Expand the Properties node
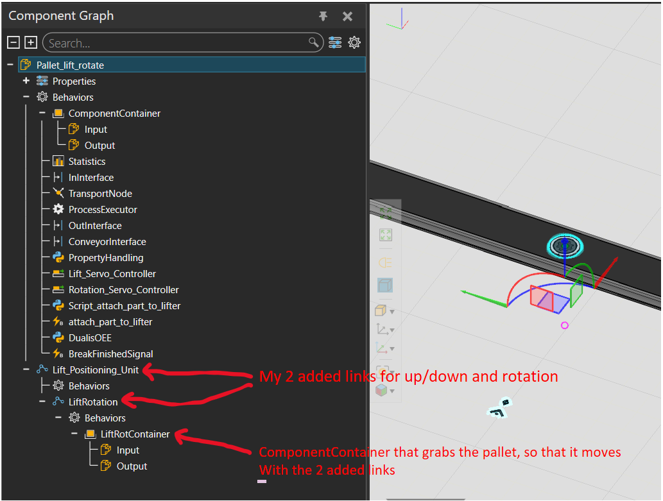This screenshot has width=663, height=501. click(x=26, y=81)
